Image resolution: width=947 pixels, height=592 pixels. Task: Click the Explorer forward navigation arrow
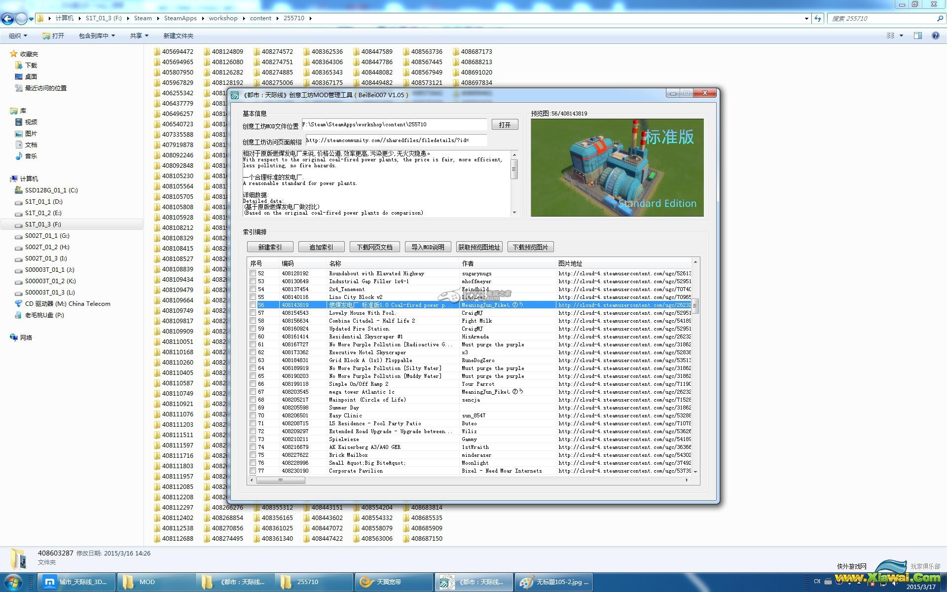pyautogui.click(x=21, y=19)
